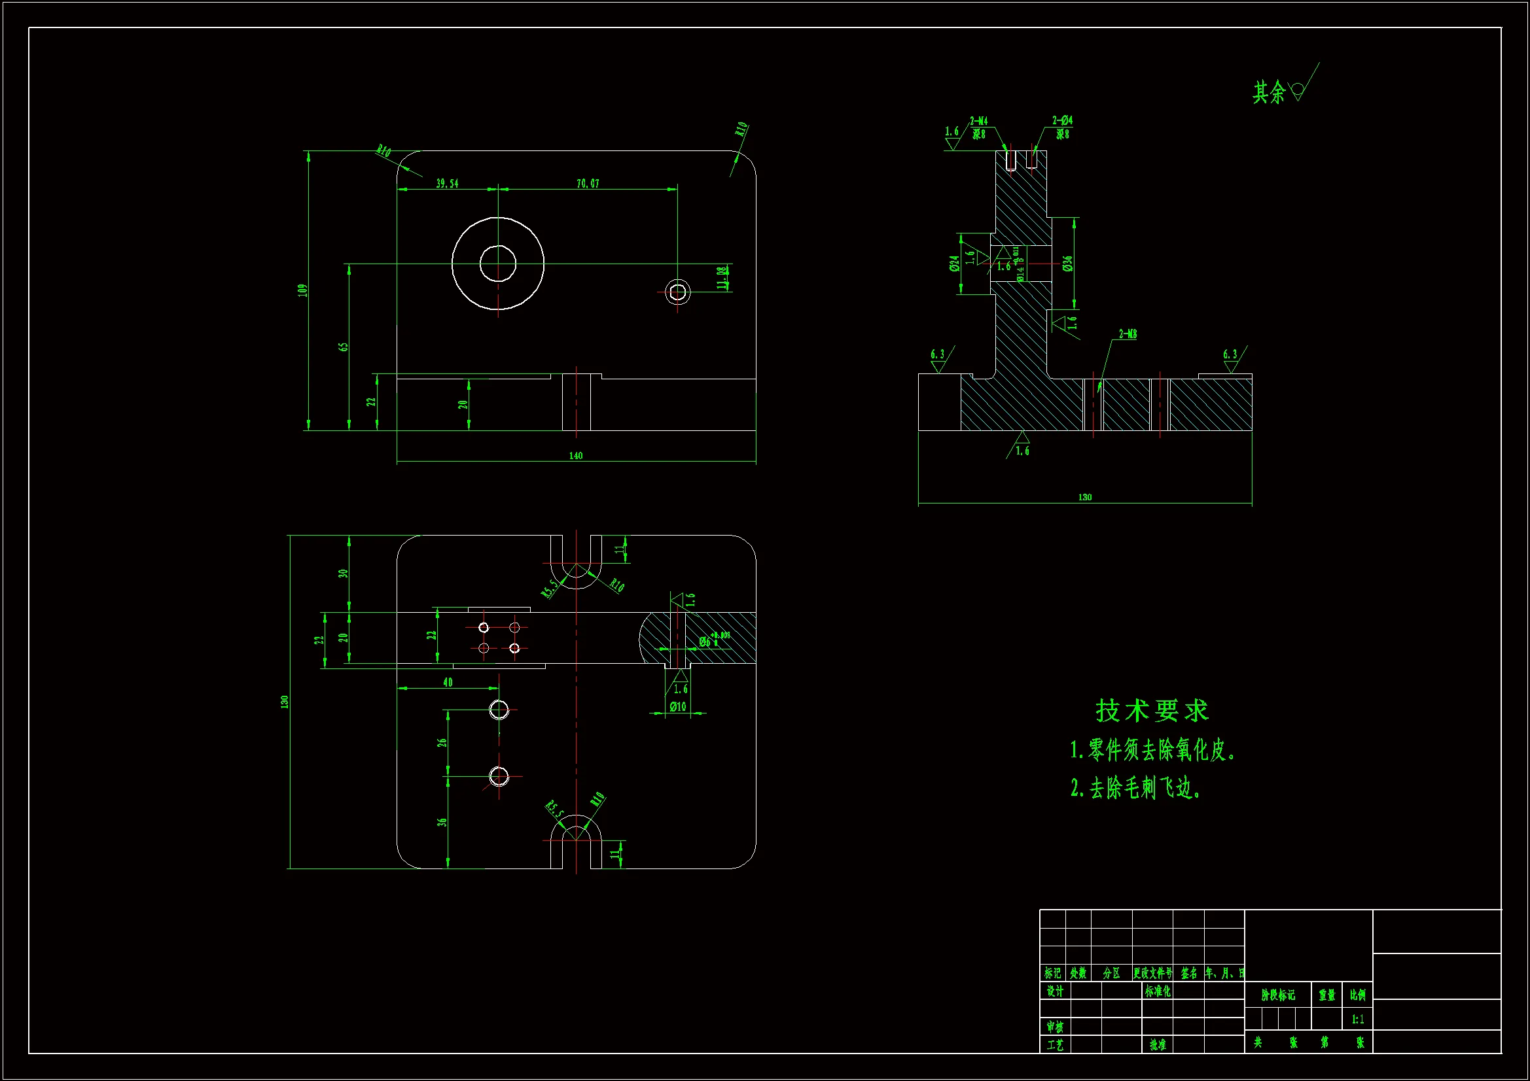Click the 140 width dimension text
The image size is (1530, 1081).
(576, 456)
